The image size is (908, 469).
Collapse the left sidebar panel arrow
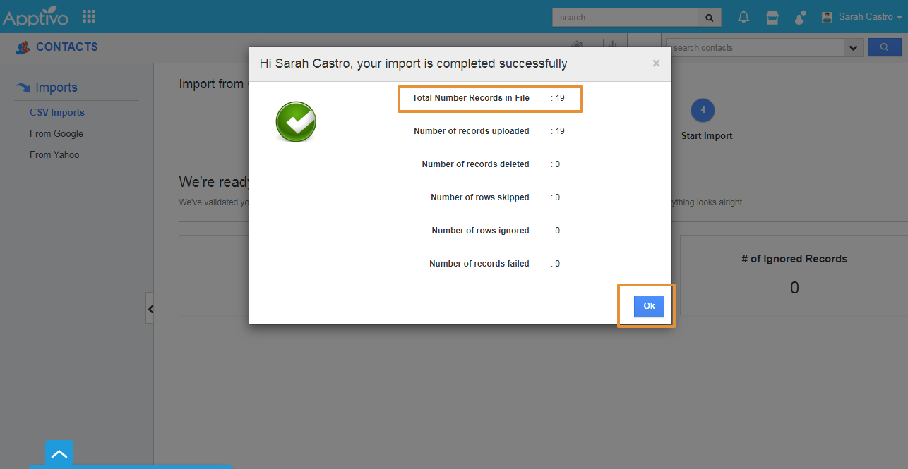pyautogui.click(x=150, y=308)
